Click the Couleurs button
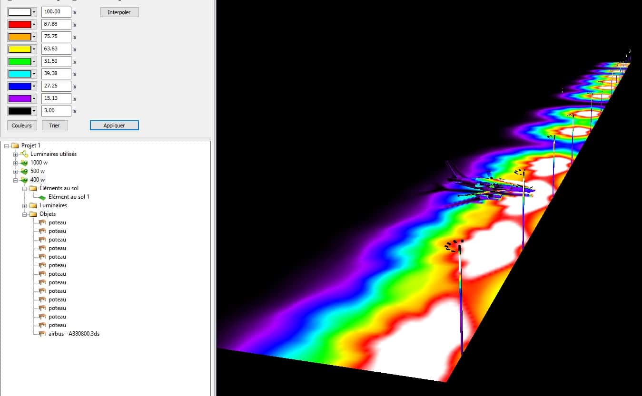The image size is (642, 396). pyautogui.click(x=22, y=126)
